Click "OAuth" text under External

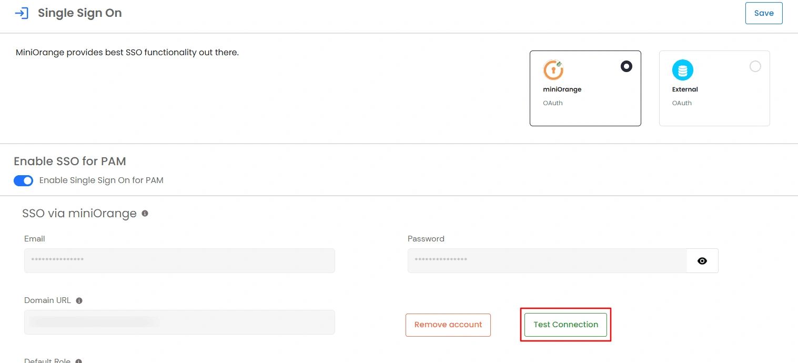click(682, 103)
